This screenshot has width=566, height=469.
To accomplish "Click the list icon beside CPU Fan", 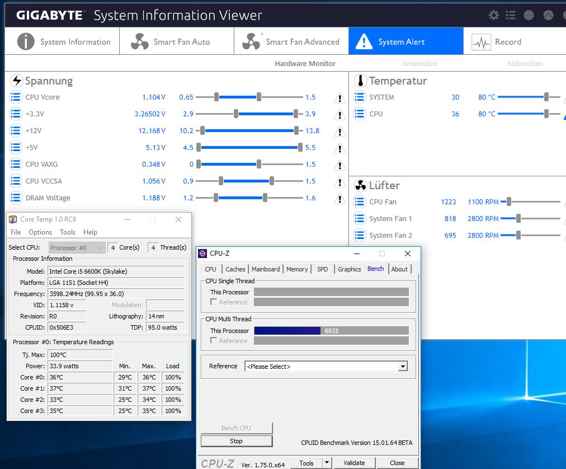I will tap(360, 202).
